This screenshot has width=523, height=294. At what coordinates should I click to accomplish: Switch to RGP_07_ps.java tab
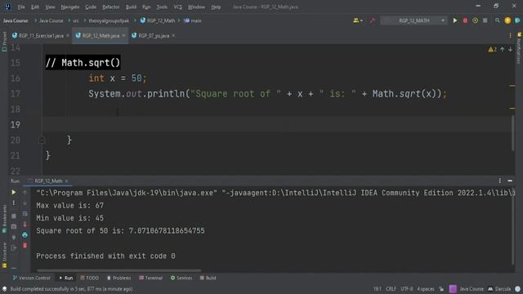[x=154, y=36]
